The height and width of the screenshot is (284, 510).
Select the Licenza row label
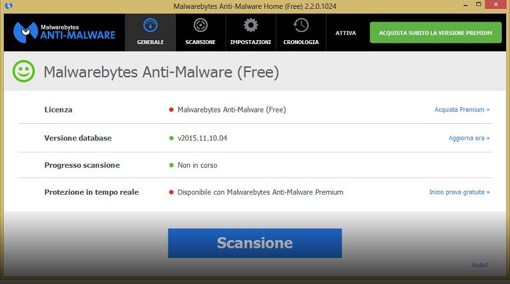(x=58, y=110)
